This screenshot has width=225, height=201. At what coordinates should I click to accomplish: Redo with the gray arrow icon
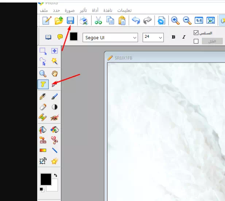(x=147, y=20)
